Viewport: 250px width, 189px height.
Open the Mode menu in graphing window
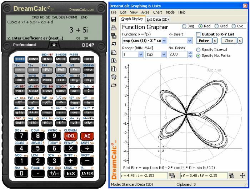170,12
